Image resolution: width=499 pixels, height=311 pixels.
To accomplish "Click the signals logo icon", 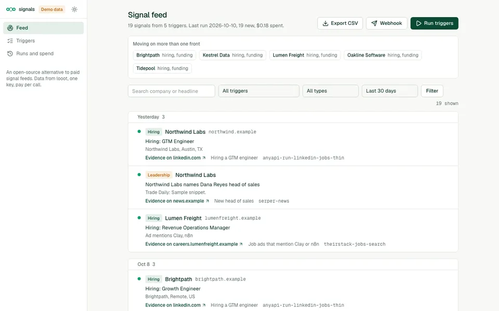I will [x=11, y=9].
